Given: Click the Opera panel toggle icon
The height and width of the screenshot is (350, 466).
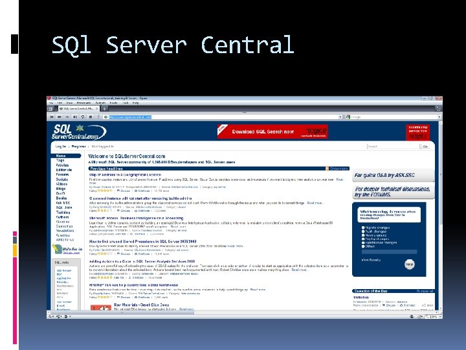Looking at the screenshot, I should click(x=50, y=109).
